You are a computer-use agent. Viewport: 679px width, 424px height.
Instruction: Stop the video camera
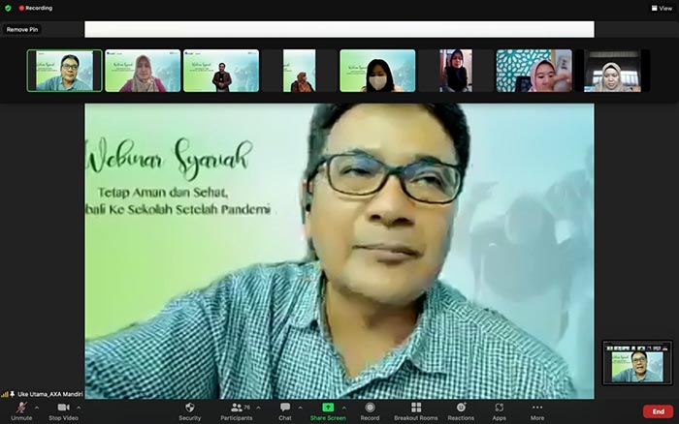tap(63, 411)
